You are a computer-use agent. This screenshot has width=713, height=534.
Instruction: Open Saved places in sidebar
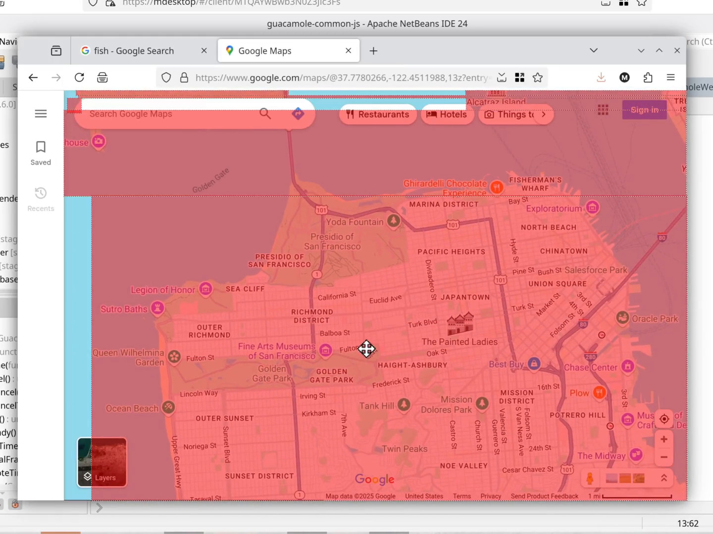point(41,153)
